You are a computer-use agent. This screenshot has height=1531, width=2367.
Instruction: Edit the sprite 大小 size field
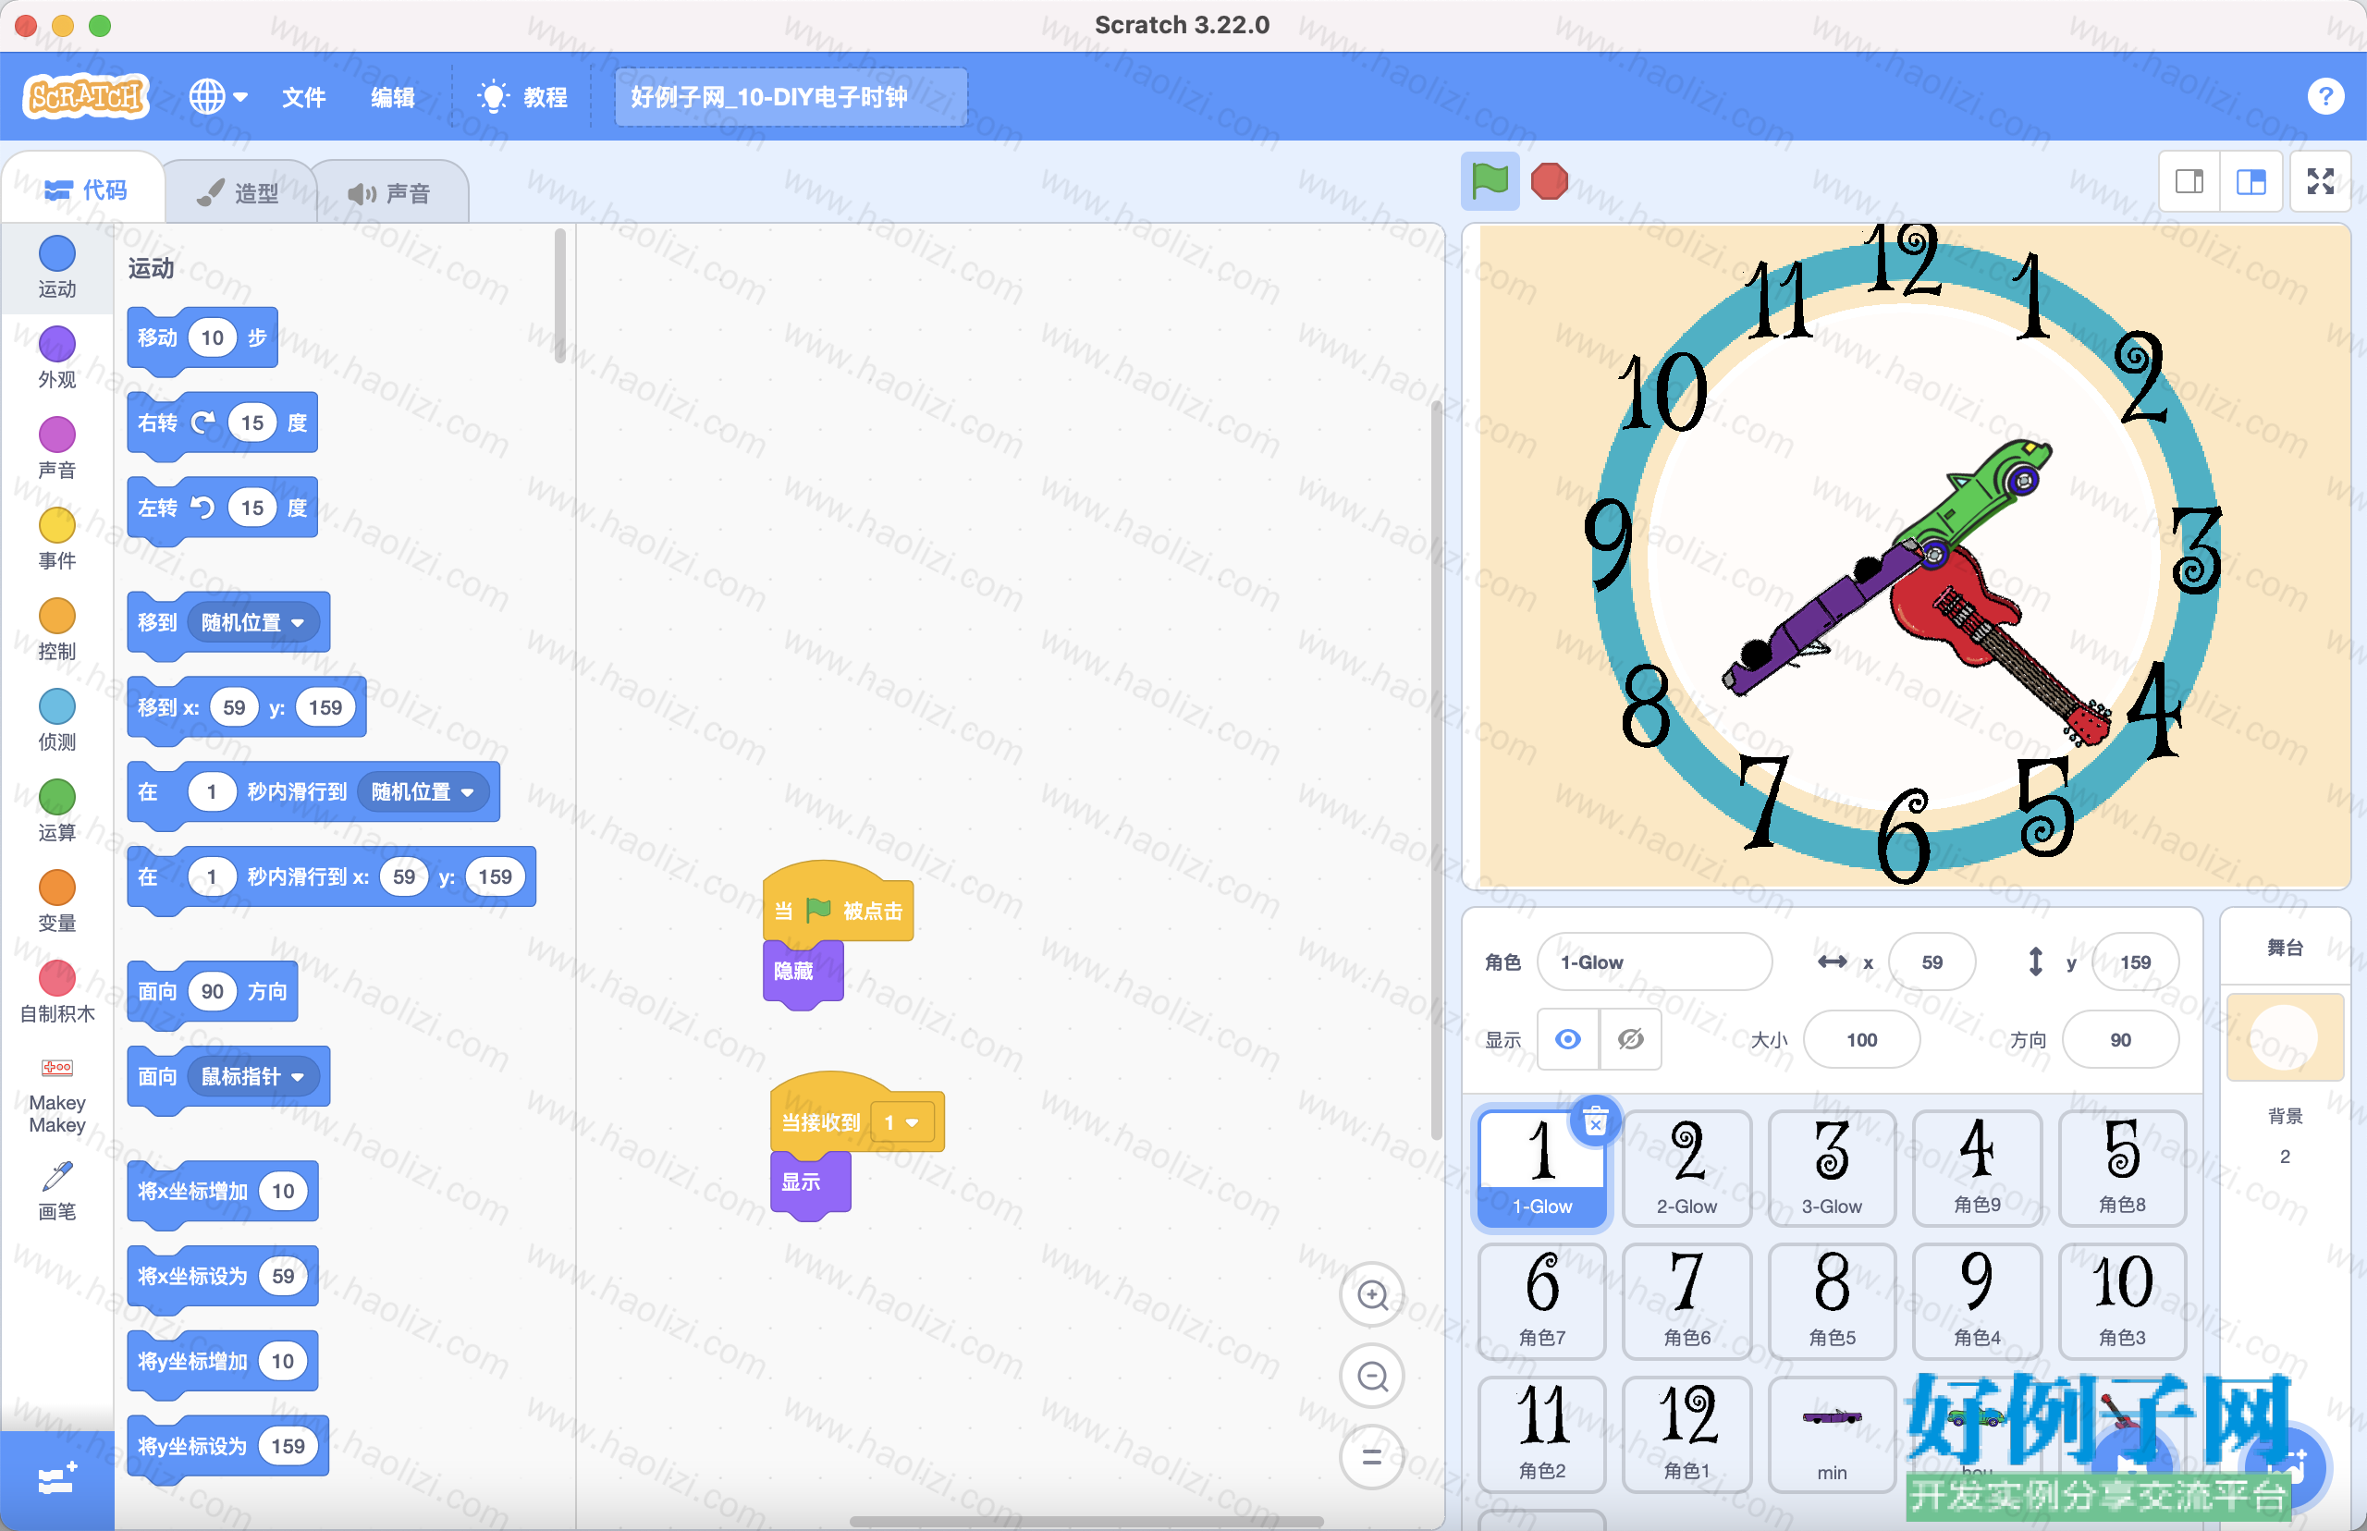pyautogui.click(x=1862, y=1039)
